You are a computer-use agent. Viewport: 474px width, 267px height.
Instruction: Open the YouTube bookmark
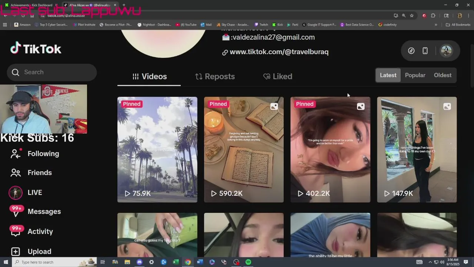pyautogui.click(x=186, y=24)
